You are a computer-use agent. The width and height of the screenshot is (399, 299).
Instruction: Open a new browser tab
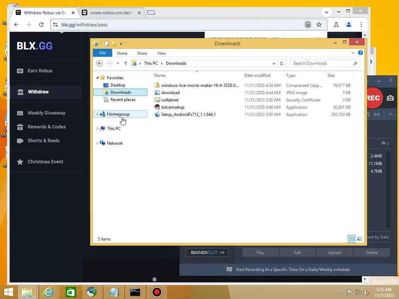151,12
